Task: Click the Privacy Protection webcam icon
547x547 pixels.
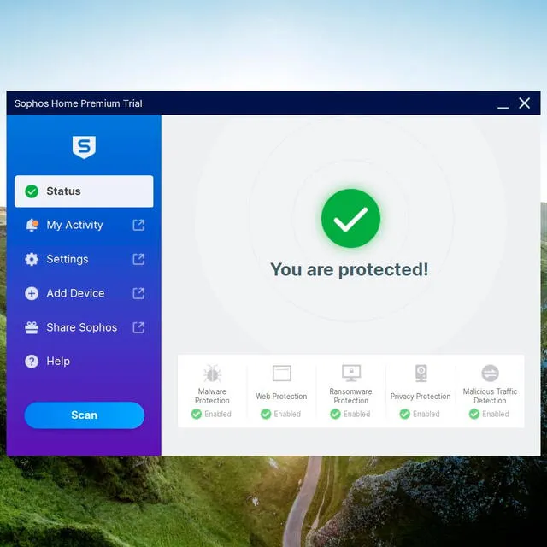Action: point(421,373)
